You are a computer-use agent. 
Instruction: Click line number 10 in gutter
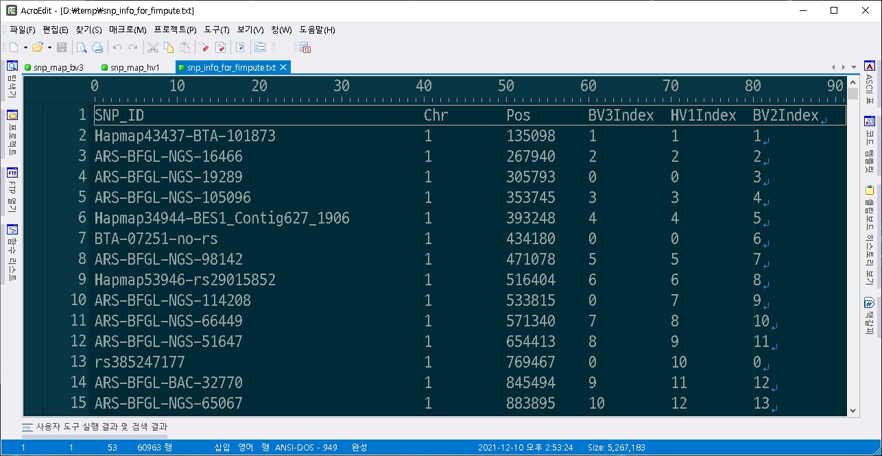pos(78,300)
